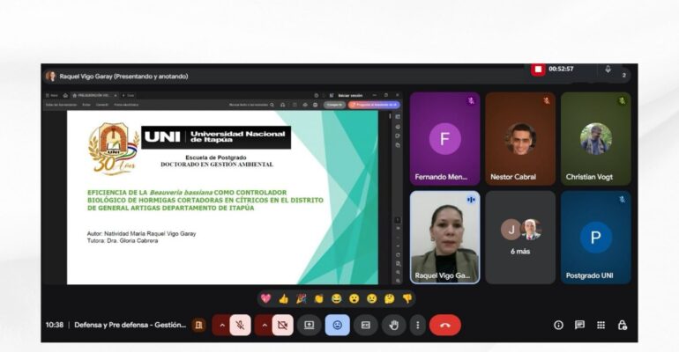Click the Acrobat help question-mark icon
Image resolution: width=679 pixels, height=352 pixels.
pos(316,95)
